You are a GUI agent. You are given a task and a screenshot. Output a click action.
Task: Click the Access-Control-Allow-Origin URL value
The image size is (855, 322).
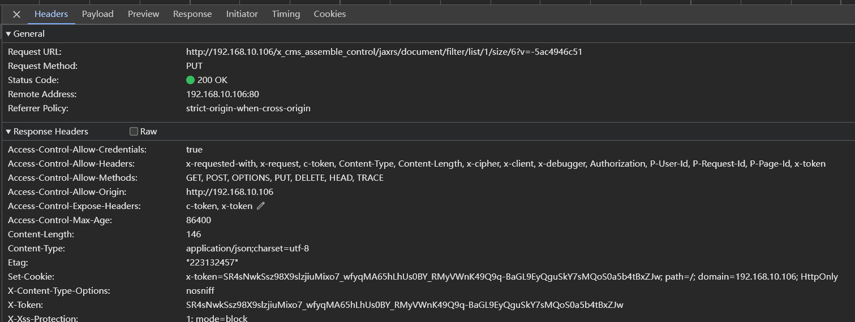click(x=229, y=192)
